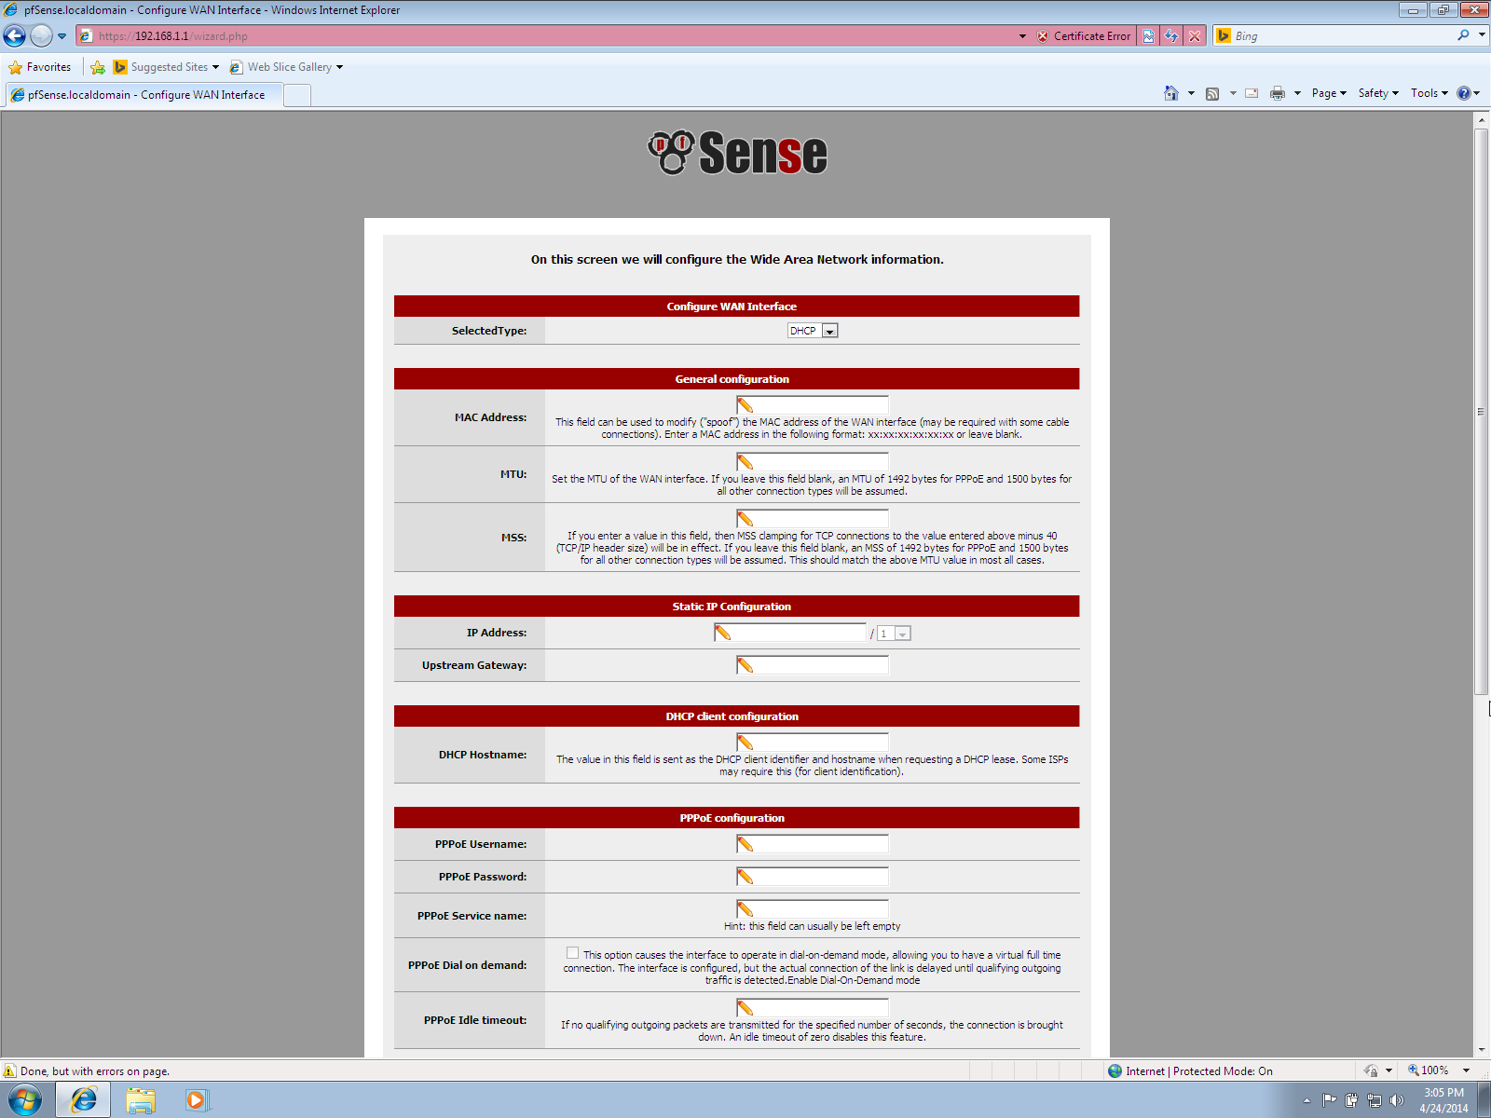Click the Upstream Gateway input field
Image resolution: width=1491 pixels, height=1118 pixels.
(x=813, y=665)
